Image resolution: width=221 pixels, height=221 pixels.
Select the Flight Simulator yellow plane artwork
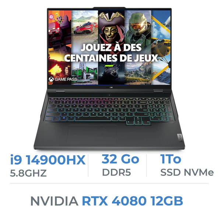[161, 48]
